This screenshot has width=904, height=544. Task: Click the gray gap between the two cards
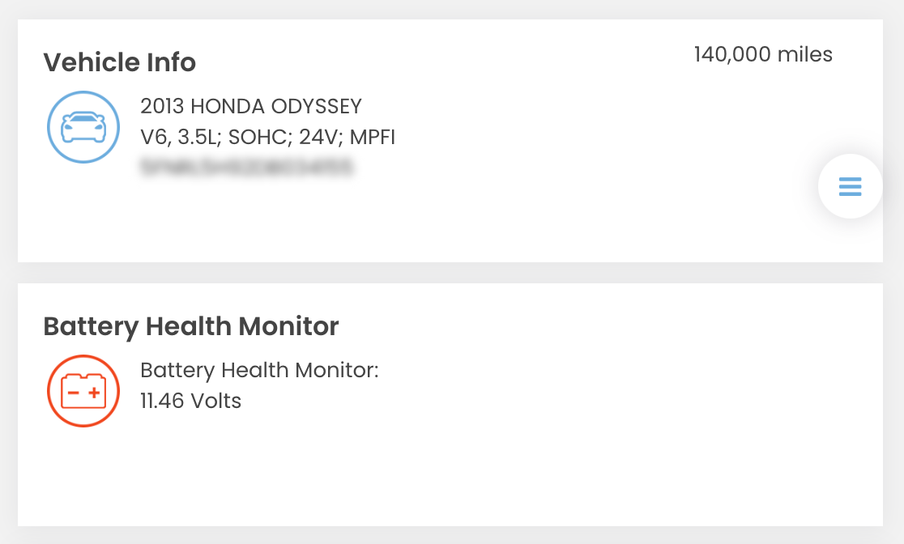point(450,273)
